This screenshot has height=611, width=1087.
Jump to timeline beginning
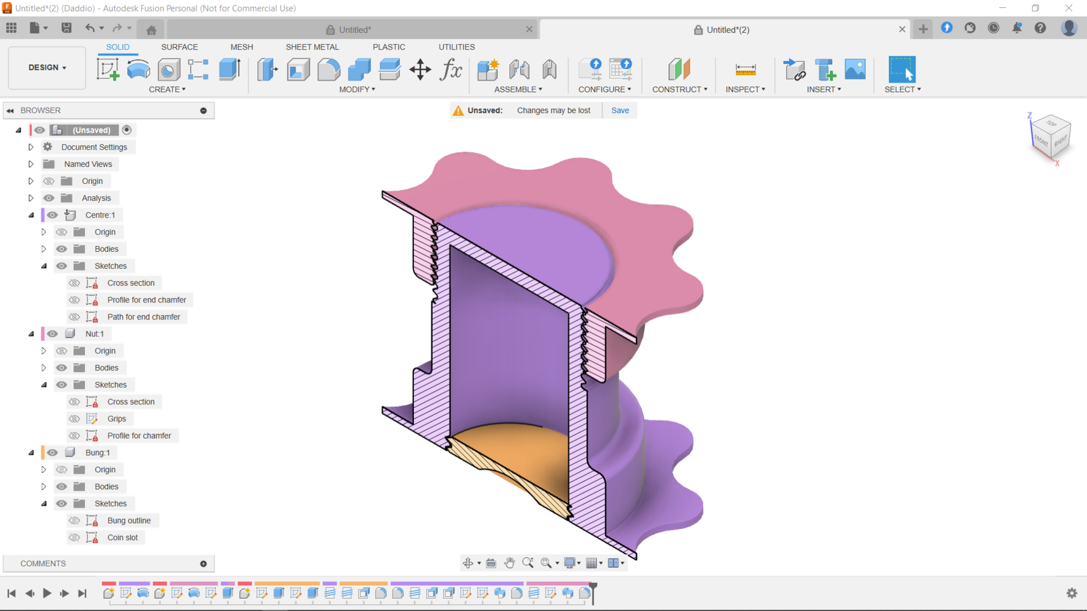[12, 593]
